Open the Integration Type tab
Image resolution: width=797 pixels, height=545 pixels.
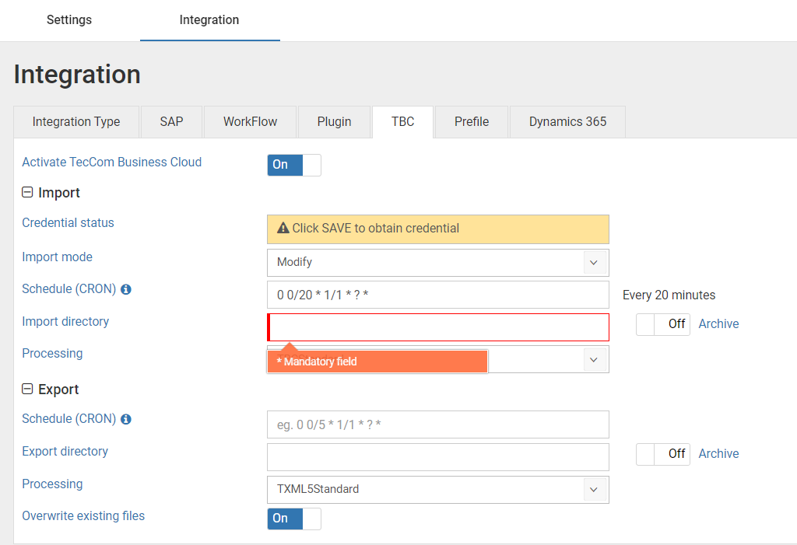(x=76, y=122)
